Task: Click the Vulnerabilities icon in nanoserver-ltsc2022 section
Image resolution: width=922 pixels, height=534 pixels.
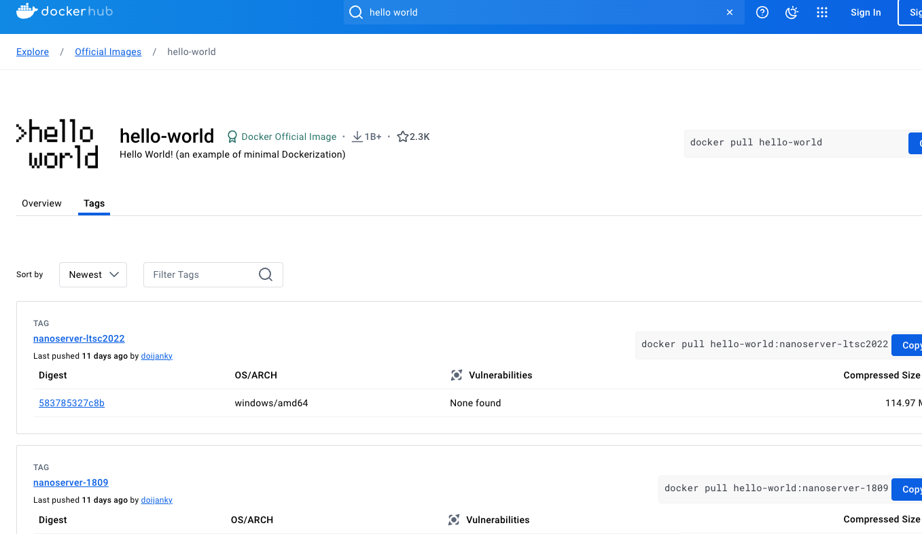Action: (x=457, y=375)
